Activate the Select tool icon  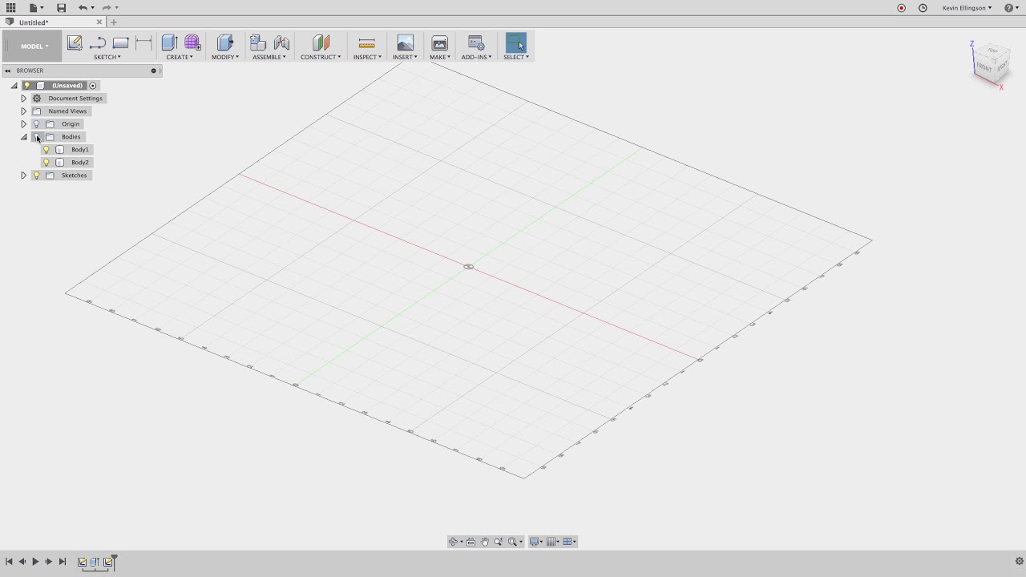(x=516, y=43)
